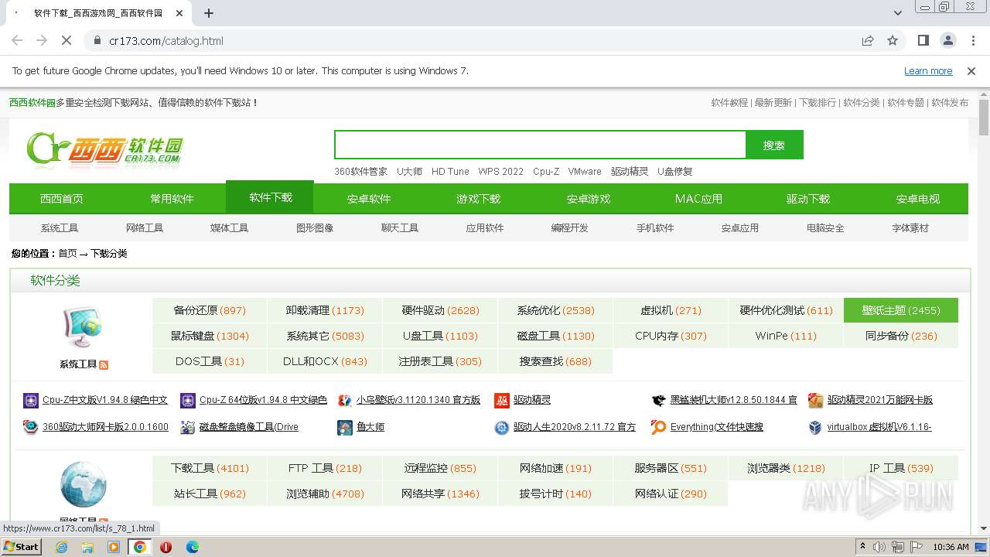This screenshot has width=990, height=557.
Task: Open the Everything(文件快速搜 link
Action: (717, 427)
